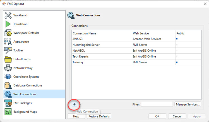
Task: Click the Coordinate Systems cube icon
Action: coord(8,77)
